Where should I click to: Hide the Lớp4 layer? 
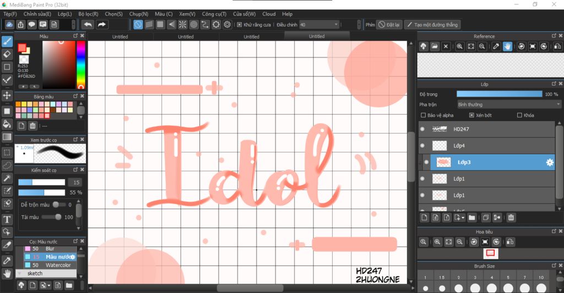point(422,145)
